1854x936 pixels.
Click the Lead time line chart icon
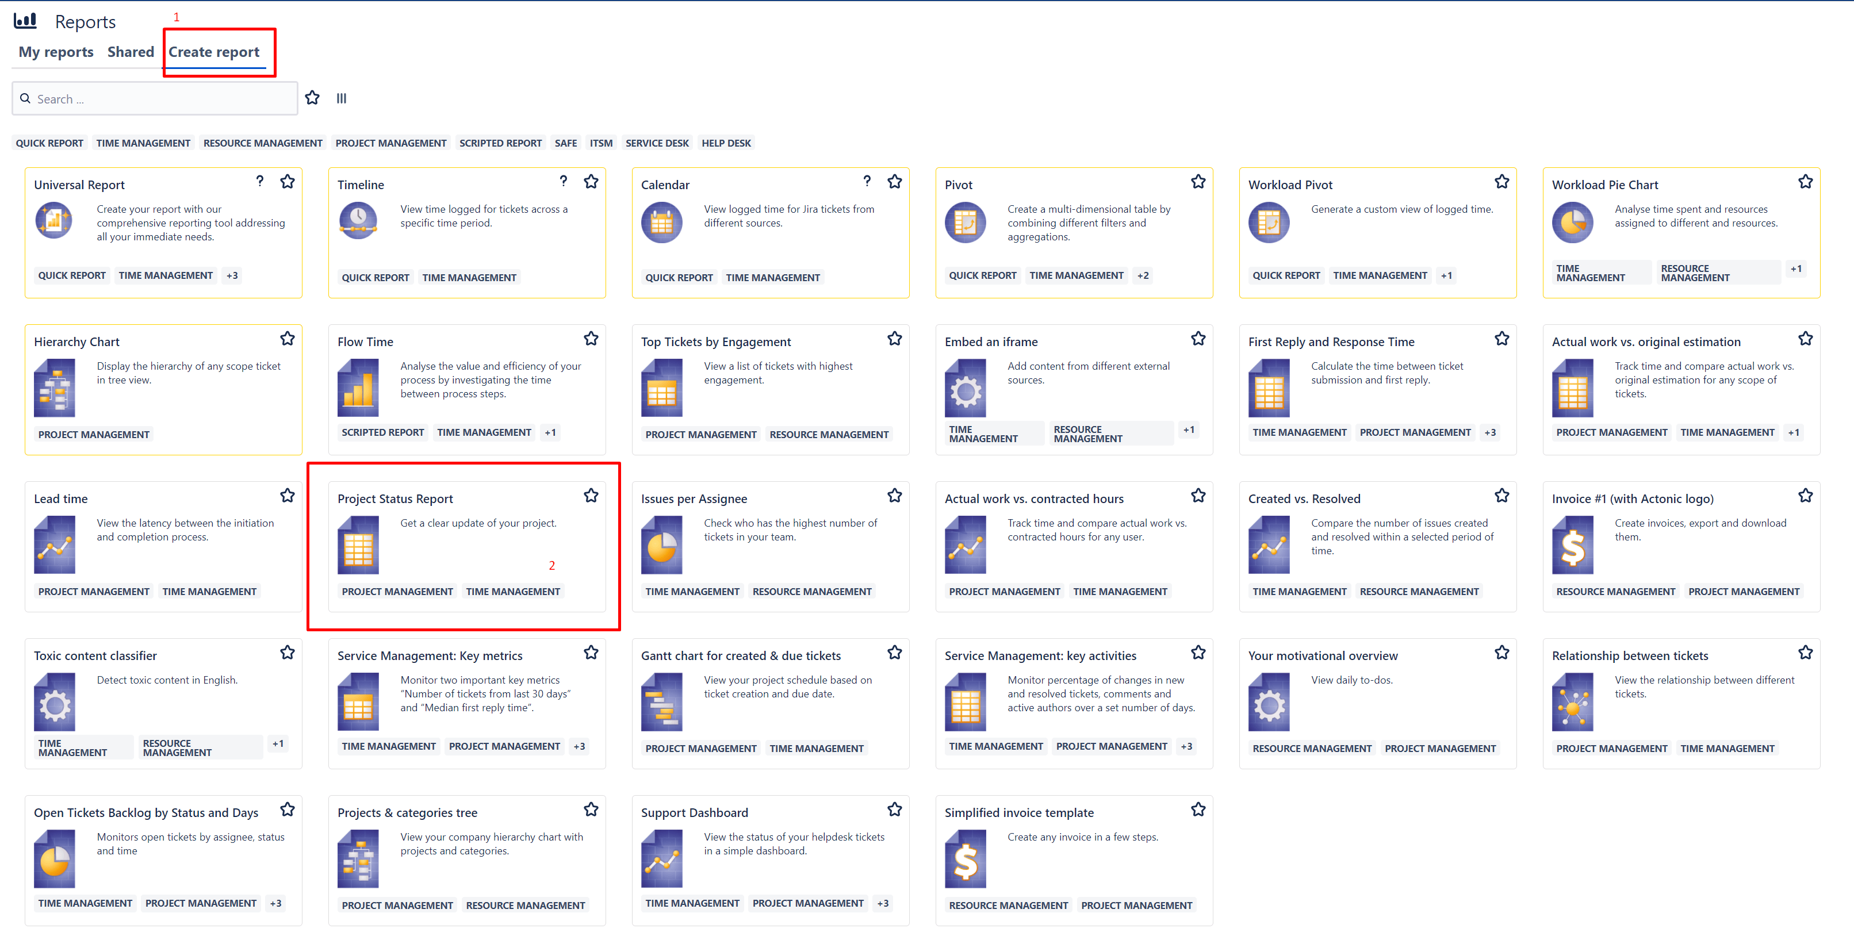55,546
